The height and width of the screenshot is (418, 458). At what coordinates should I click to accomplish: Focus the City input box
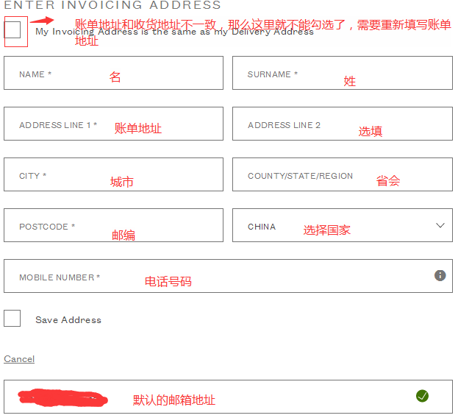point(113,174)
